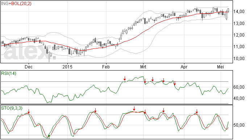Click the Feb date axis label

point(106,67)
